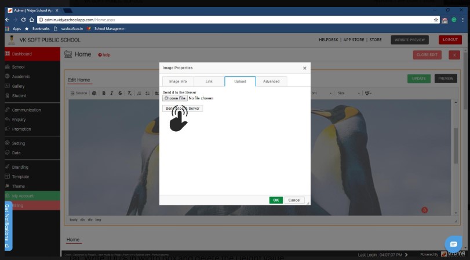Toggle Italic in editor toolbar

111,93
